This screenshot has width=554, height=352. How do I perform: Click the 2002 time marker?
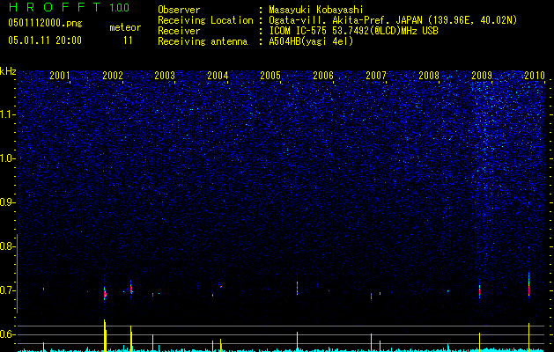pyautogui.click(x=113, y=75)
